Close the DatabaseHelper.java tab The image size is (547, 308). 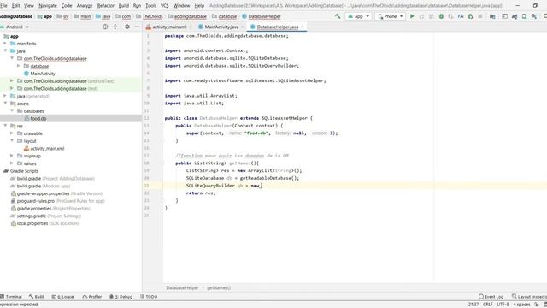click(303, 27)
